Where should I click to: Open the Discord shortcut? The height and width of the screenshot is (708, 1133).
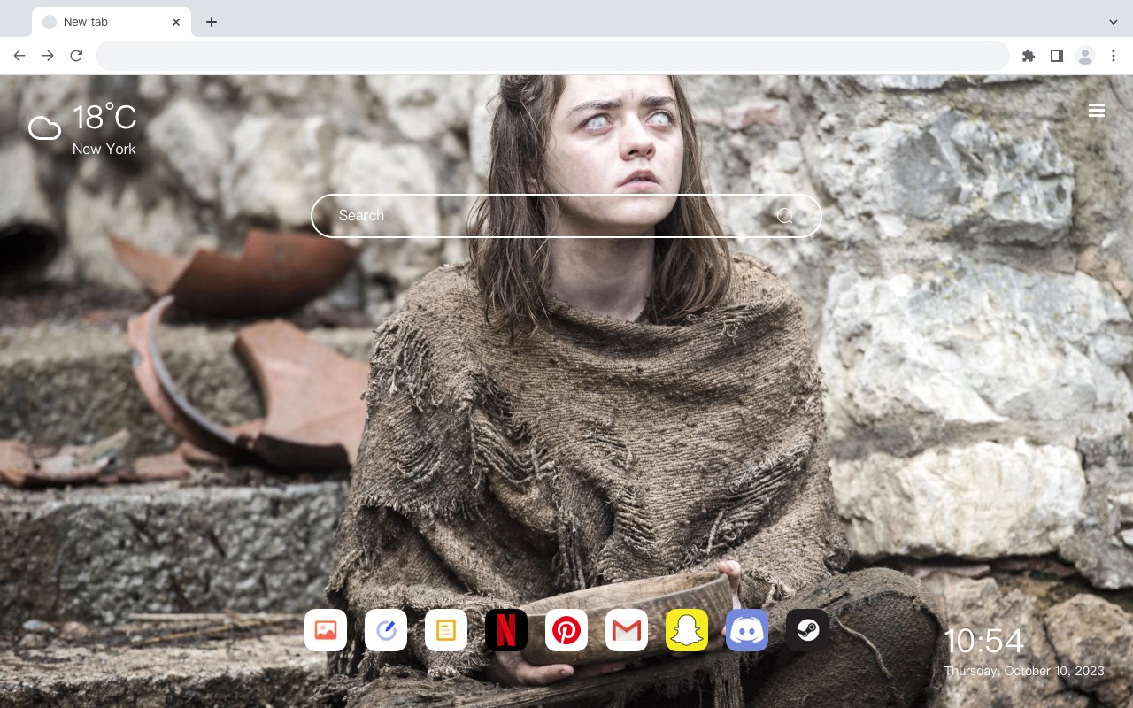click(x=747, y=630)
